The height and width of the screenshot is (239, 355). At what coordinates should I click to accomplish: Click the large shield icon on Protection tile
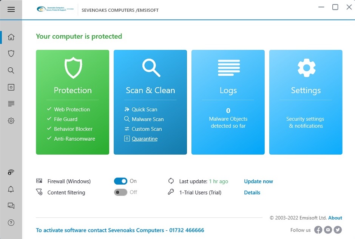73,68
